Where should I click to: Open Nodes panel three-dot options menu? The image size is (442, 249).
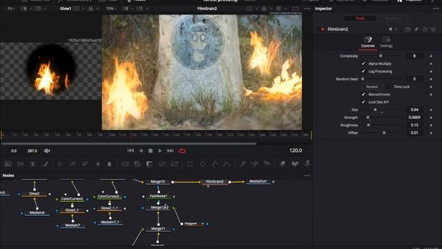[307, 176]
